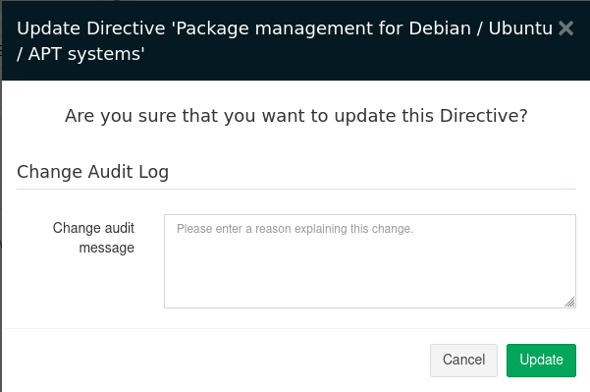This screenshot has height=392, width=590.
Task: Click empty footer space left of Cancel
Action: tap(214, 361)
